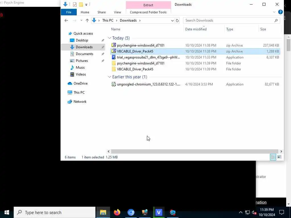The width and height of the screenshot is (291, 218).
Task: Select the VBCABLE_Driver_Pack45 file folder
Action: 195,69
